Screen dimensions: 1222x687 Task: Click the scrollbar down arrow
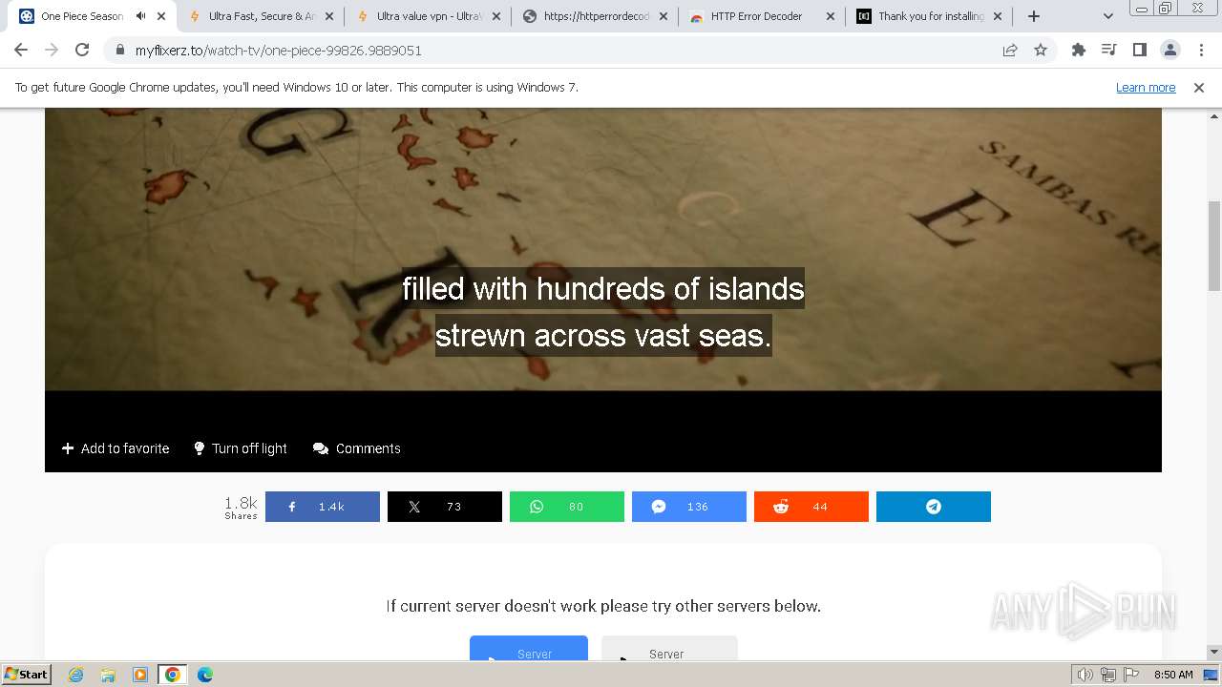tap(1214, 653)
